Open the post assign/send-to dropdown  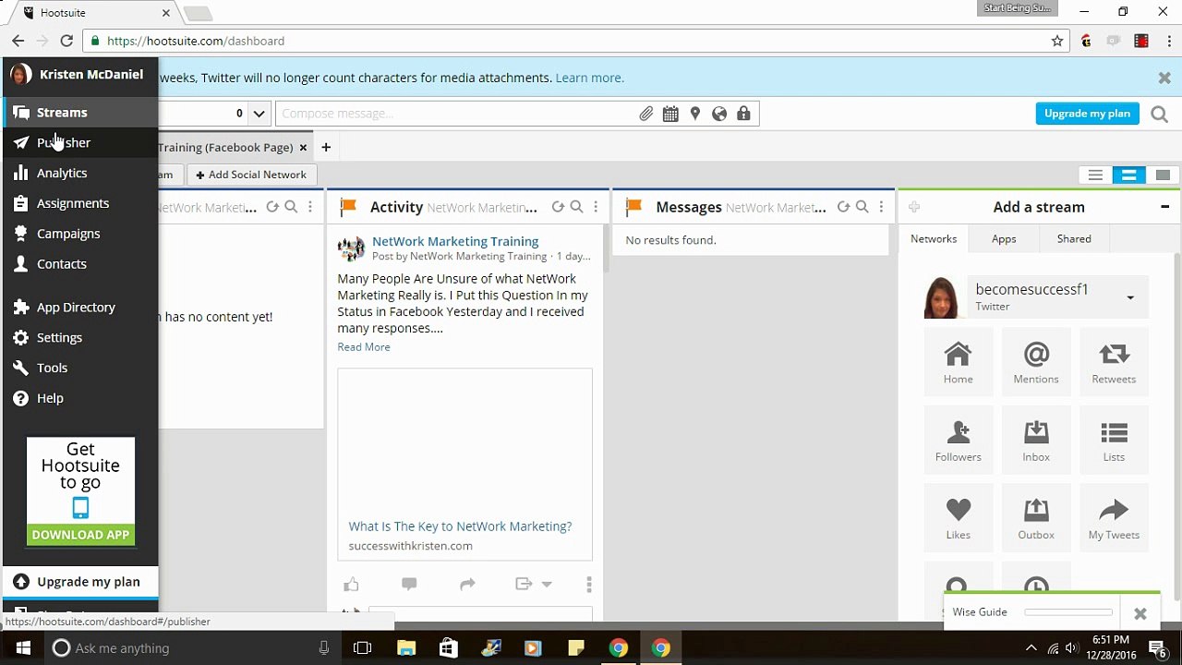coord(534,584)
